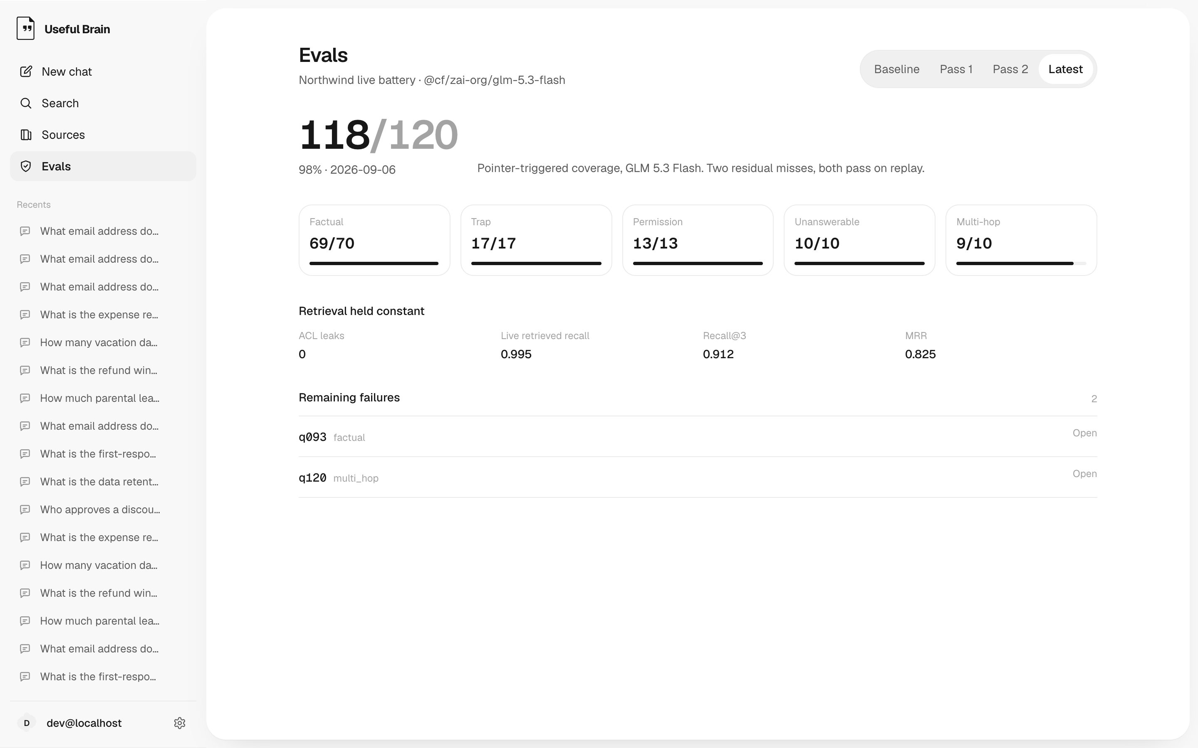Click the dev@localhost account name

pyautogui.click(x=84, y=723)
